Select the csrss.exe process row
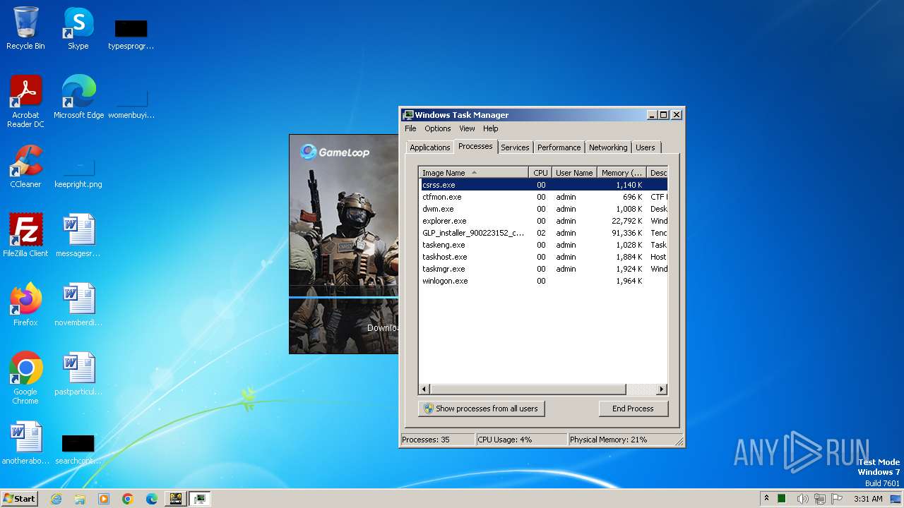This screenshot has width=904, height=508. click(543, 185)
